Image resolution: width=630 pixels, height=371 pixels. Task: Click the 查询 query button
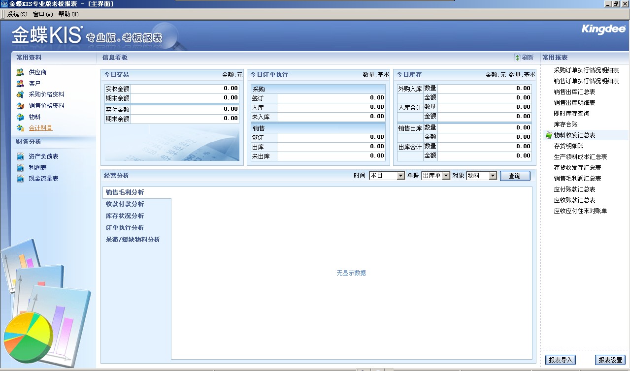click(515, 176)
